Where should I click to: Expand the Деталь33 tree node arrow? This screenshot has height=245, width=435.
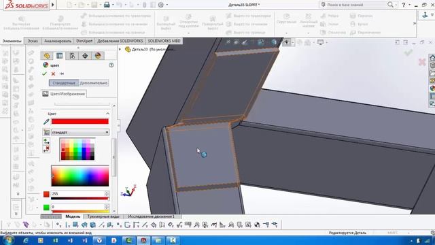[x=120, y=50]
